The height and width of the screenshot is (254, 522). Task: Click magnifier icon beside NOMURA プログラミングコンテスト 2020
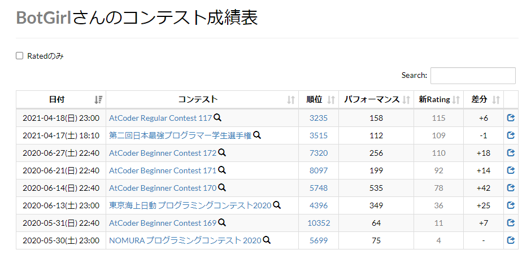click(x=266, y=240)
